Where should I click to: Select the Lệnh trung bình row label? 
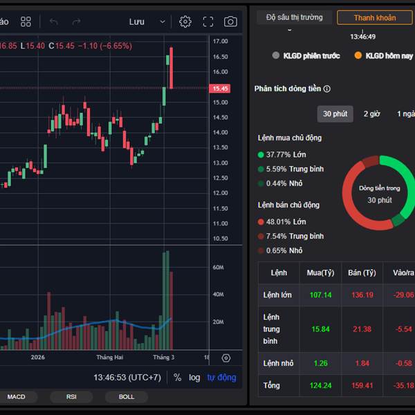point(271,329)
